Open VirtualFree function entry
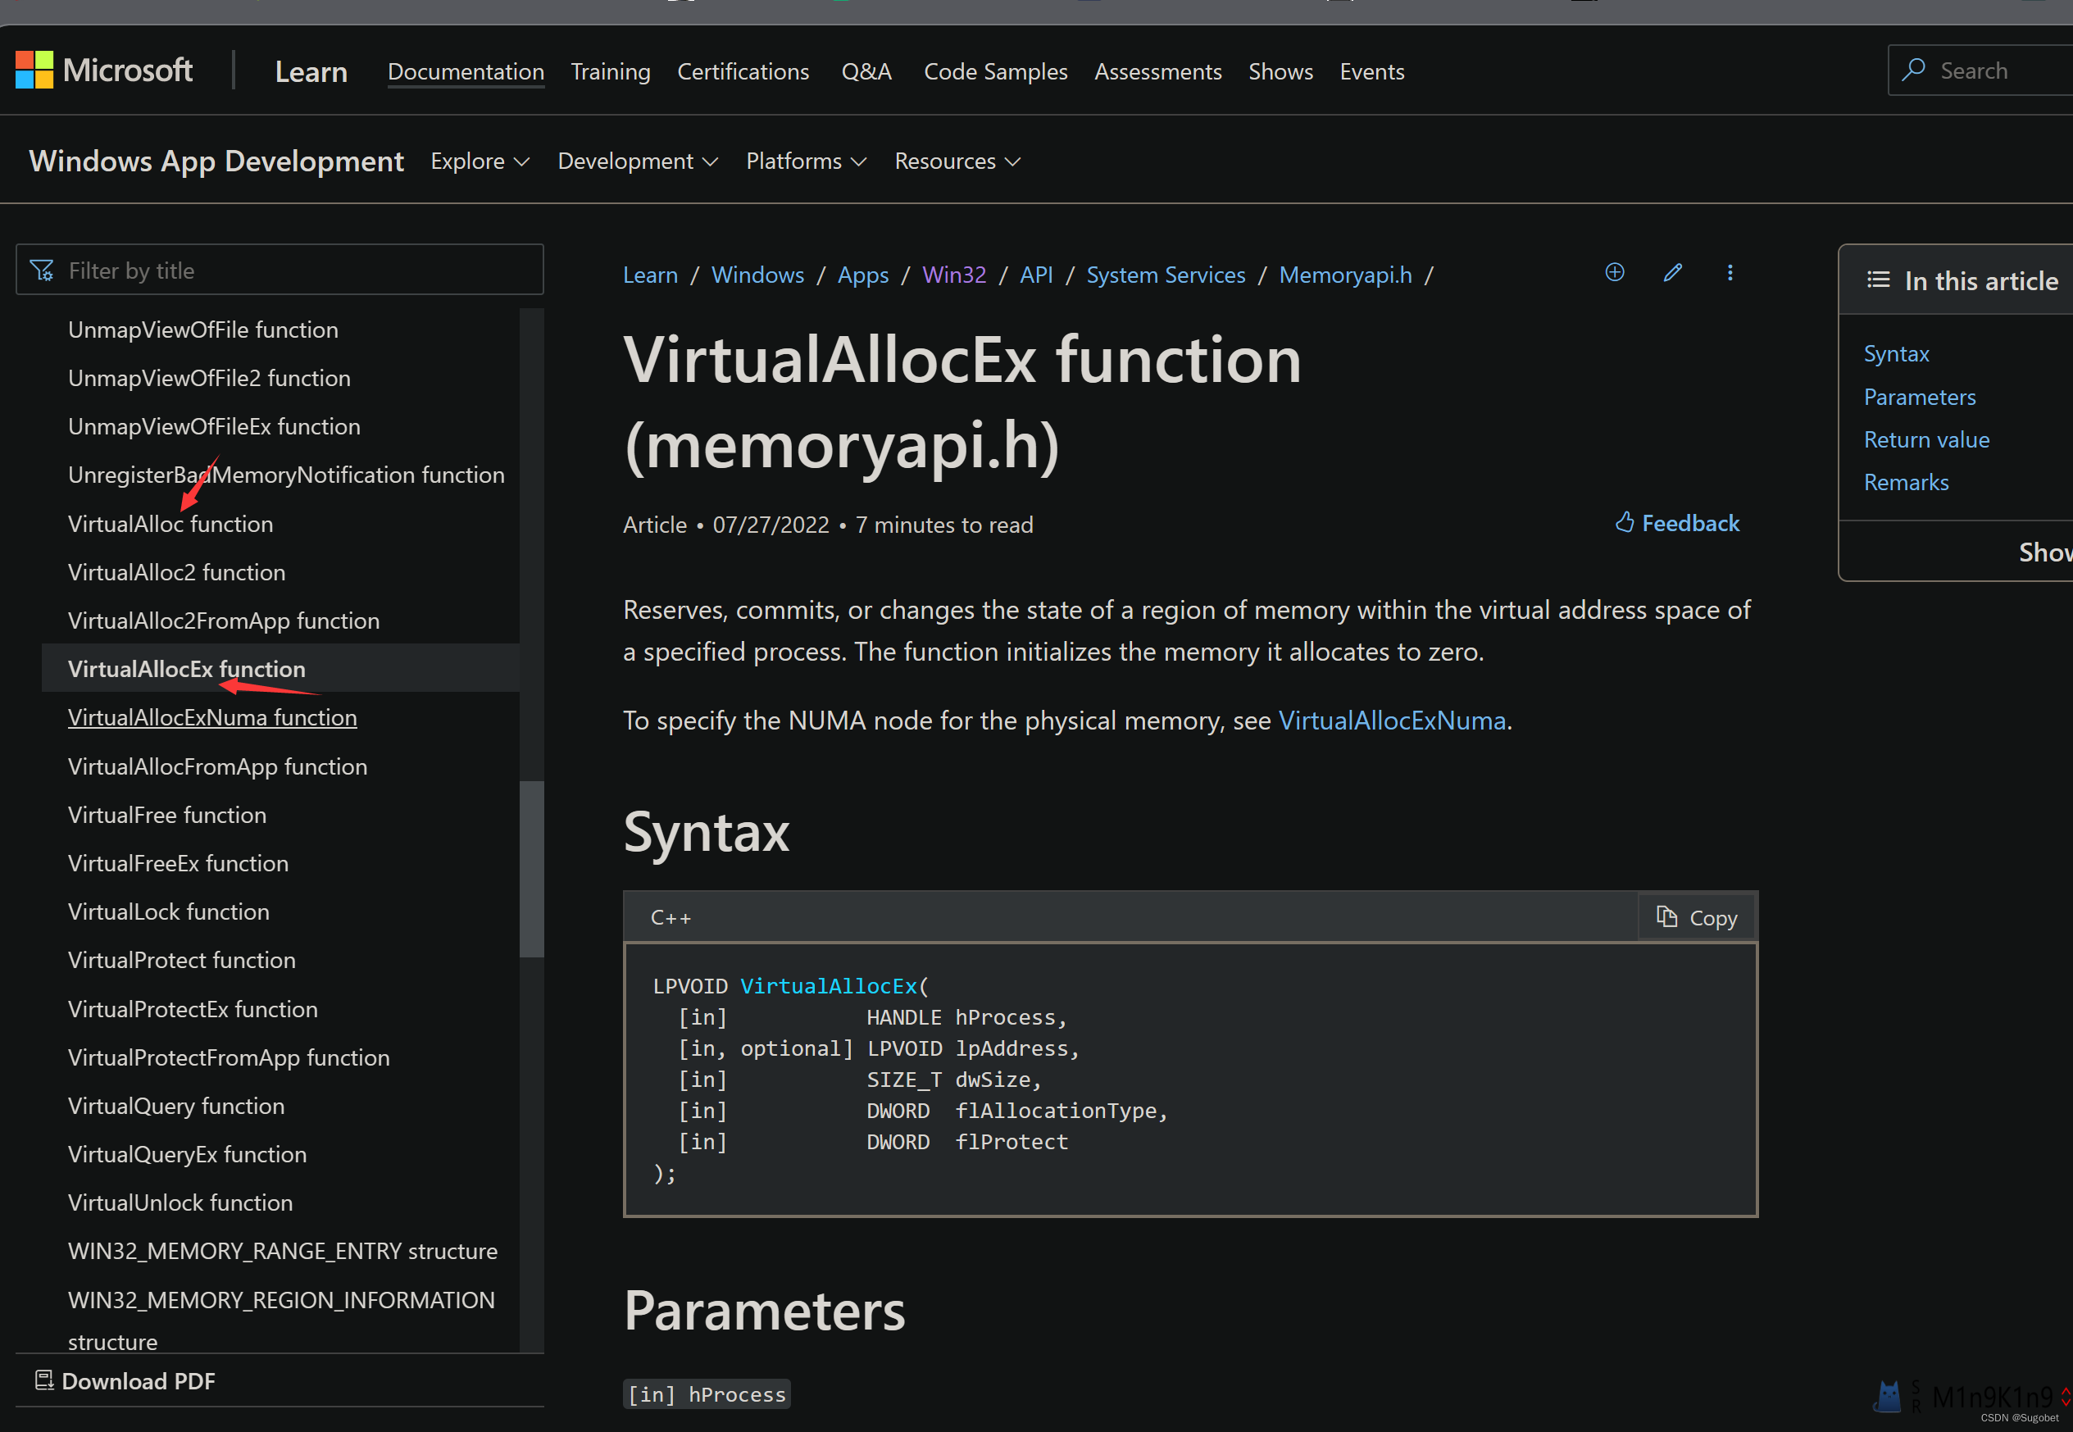The height and width of the screenshot is (1432, 2073). click(x=167, y=815)
